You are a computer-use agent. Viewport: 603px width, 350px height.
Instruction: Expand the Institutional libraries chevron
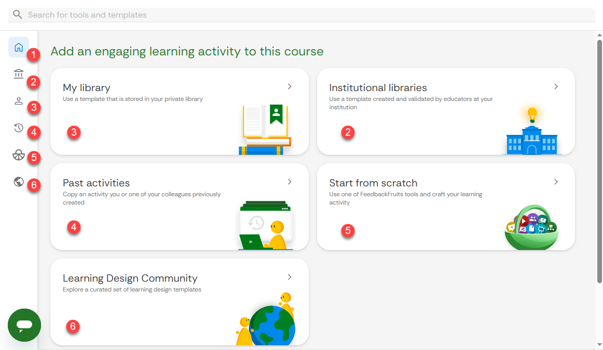pyautogui.click(x=556, y=86)
